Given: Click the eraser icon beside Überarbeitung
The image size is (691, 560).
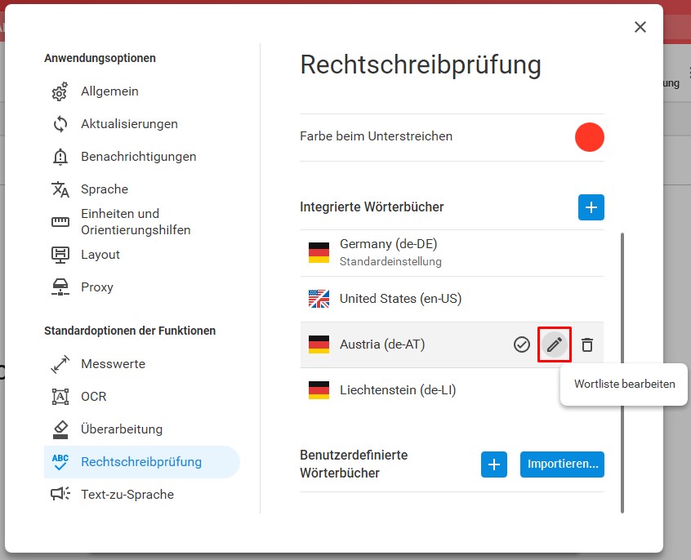Looking at the screenshot, I should [x=60, y=429].
